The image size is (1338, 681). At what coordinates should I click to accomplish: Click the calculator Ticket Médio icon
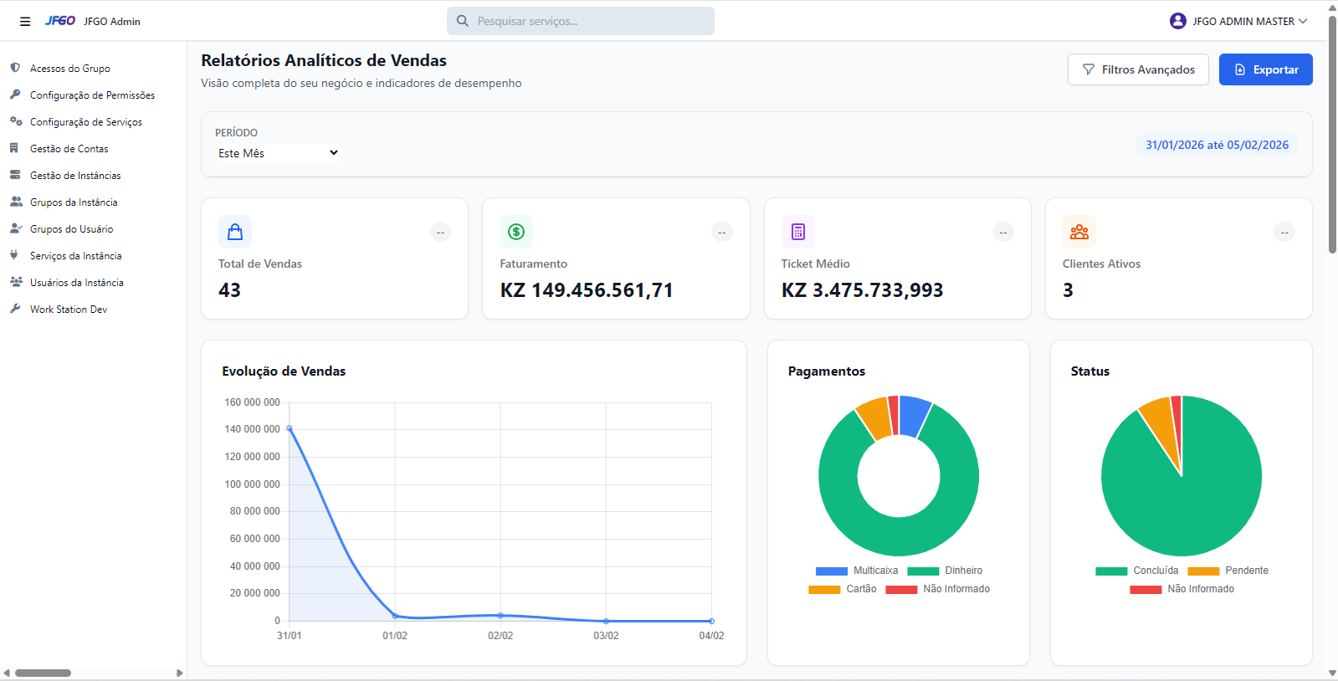pos(797,232)
